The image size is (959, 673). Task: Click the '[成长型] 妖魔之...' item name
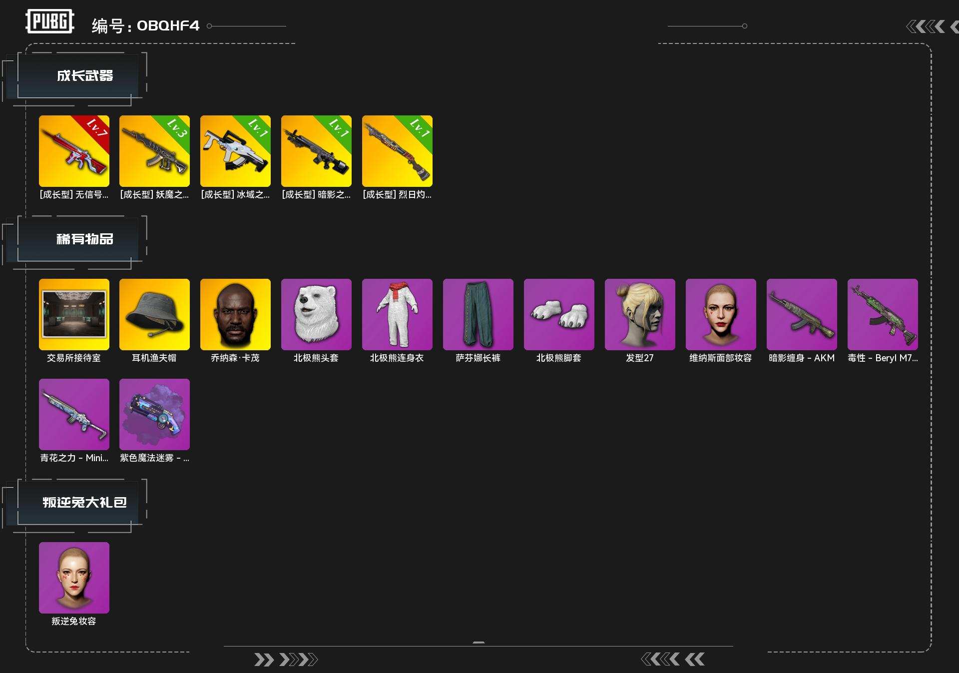tap(154, 194)
